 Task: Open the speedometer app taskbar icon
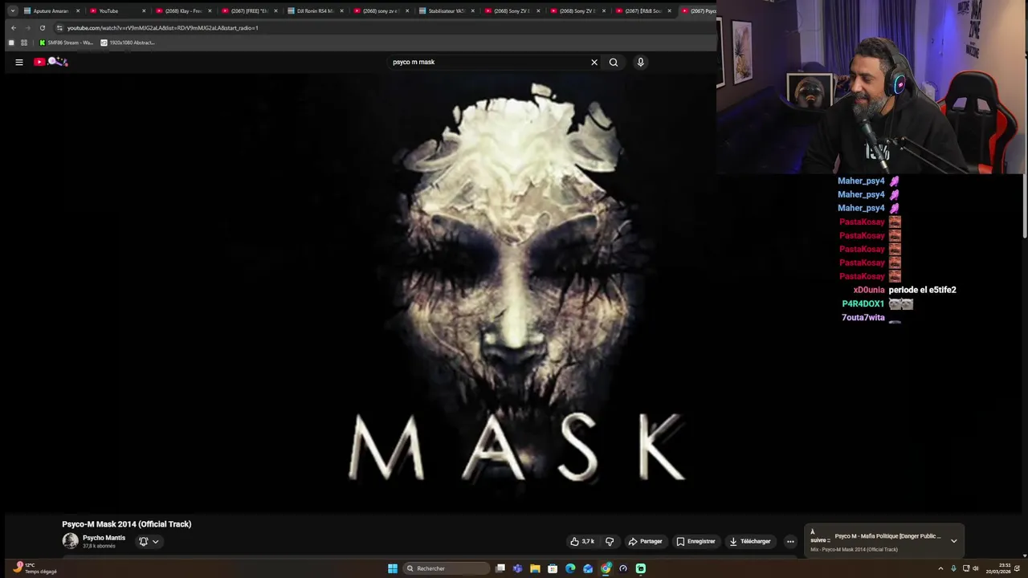click(623, 568)
